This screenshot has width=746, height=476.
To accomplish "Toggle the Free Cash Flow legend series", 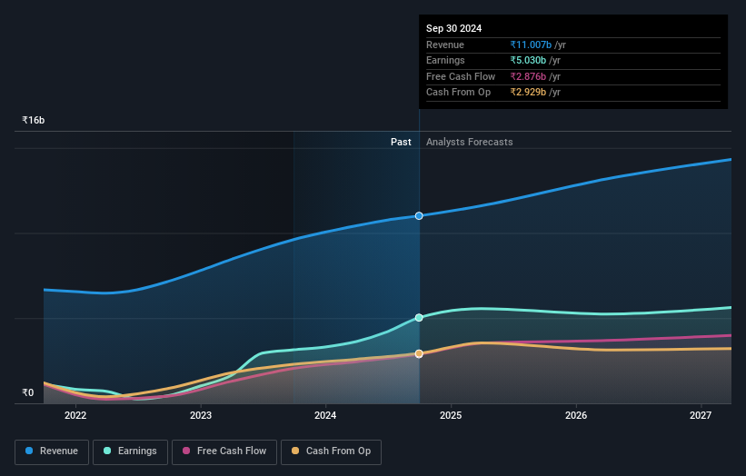I will [x=224, y=451].
